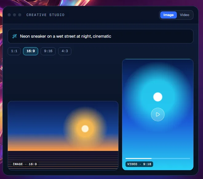Click the middle window control dot
The height and width of the screenshot is (179, 203).
[x=14, y=15]
